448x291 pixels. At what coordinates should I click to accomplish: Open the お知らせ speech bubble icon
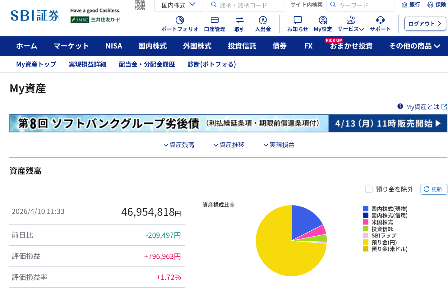pos(298,20)
